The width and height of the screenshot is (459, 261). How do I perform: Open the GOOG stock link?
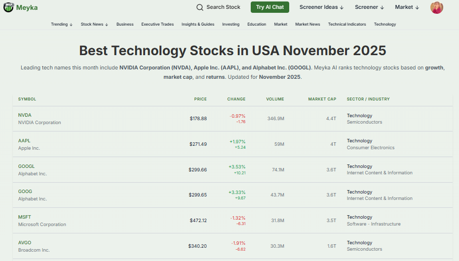pos(25,192)
